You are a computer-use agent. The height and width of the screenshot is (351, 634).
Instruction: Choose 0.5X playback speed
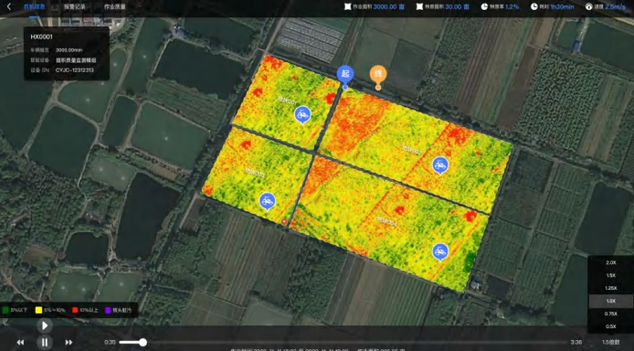point(610,326)
